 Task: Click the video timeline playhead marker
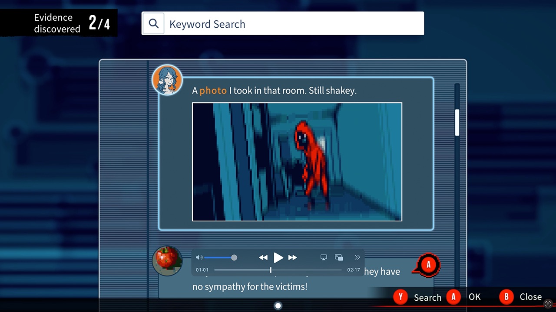click(x=271, y=270)
